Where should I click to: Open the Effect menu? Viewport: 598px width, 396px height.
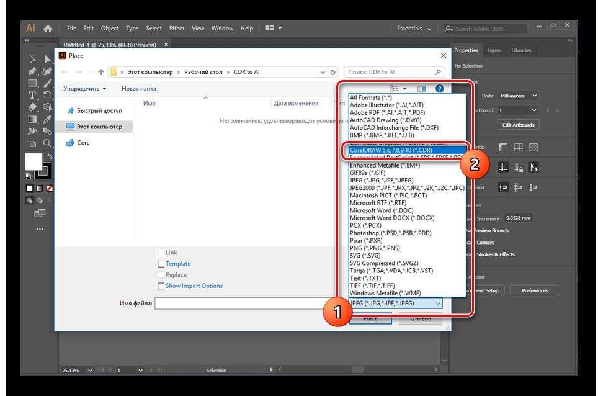pyautogui.click(x=177, y=29)
